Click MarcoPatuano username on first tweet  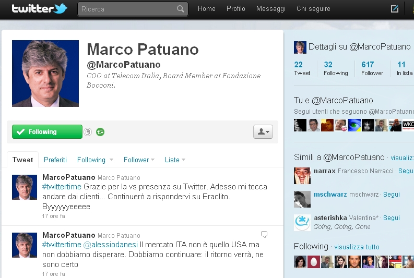coord(68,177)
